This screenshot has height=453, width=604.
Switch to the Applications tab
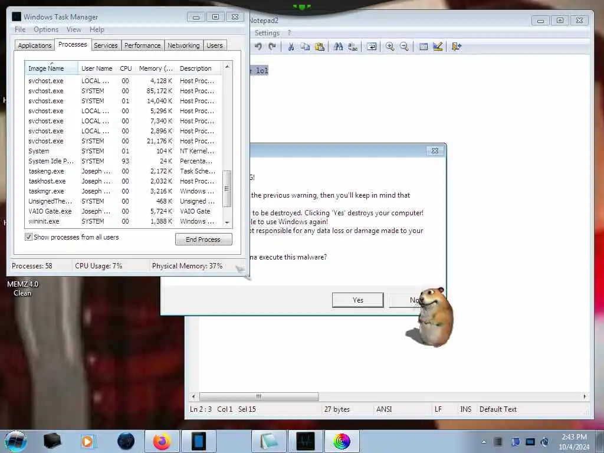(x=35, y=45)
